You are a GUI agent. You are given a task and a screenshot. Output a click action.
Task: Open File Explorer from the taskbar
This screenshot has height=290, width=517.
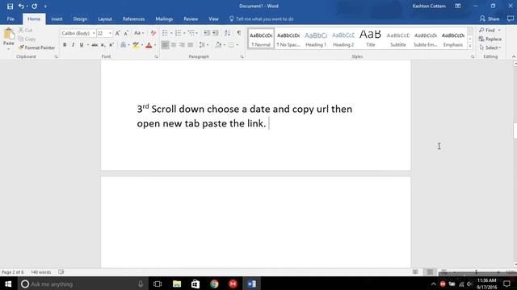click(x=177, y=284)
